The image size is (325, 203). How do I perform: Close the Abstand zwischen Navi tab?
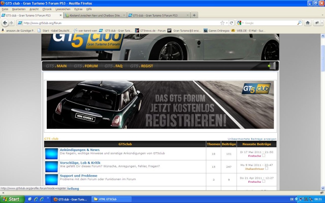click(124, 15)
